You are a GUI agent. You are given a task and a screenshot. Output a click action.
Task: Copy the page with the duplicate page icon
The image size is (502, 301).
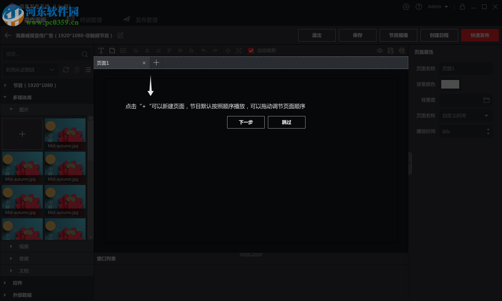(x=401, y=51)
